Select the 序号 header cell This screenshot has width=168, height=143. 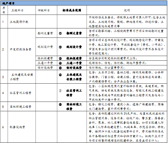(3, 10)
